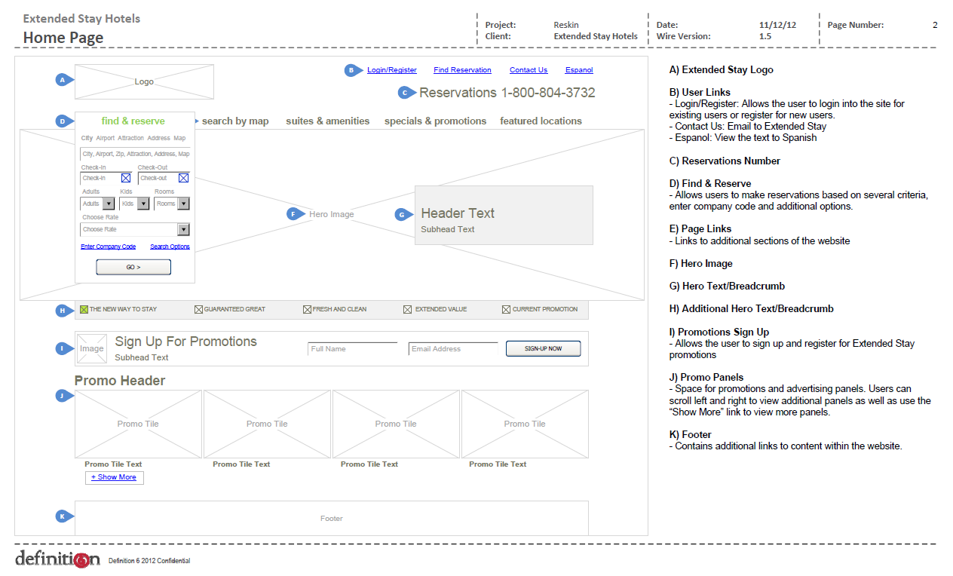The height and width of the screenshot is (576, 953).
Task: Open the specials & promotions menu item
Action: pos(436,121)
